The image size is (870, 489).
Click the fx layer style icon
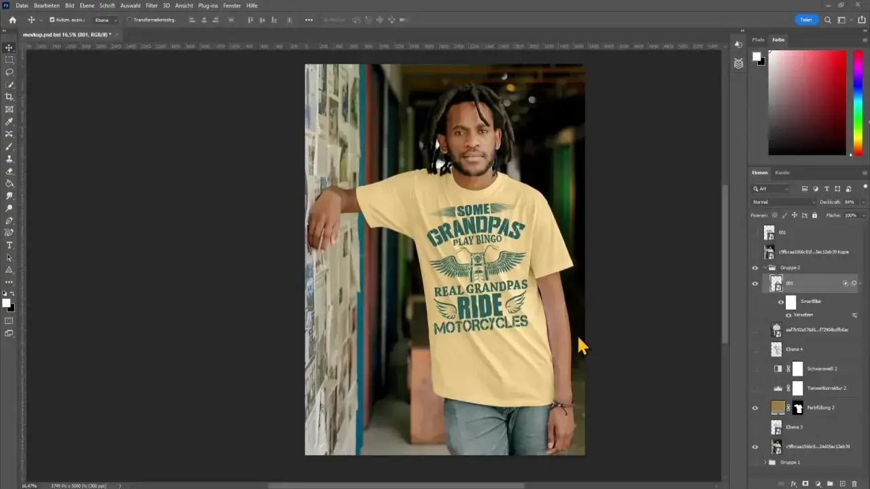[793, 484]
